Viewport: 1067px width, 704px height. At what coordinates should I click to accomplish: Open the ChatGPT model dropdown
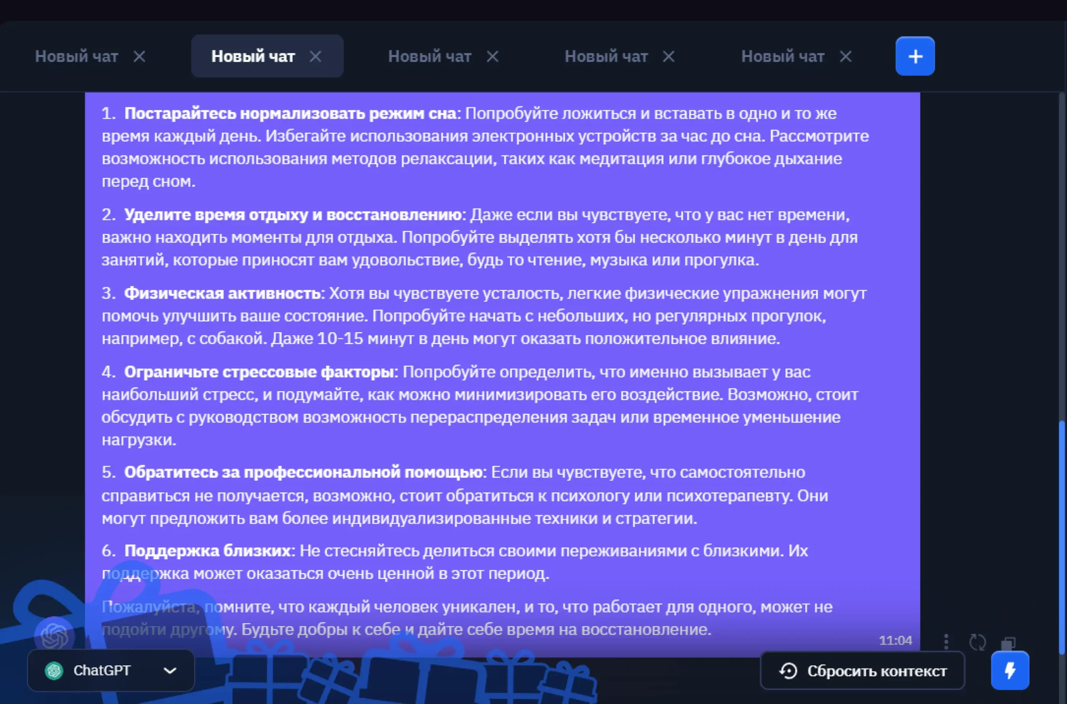tap(110, 670)
